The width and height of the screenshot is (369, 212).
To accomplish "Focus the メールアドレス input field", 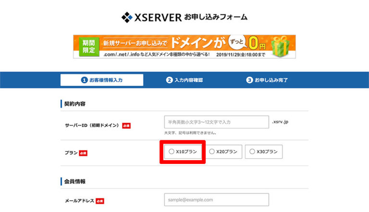I will (217, 200).
